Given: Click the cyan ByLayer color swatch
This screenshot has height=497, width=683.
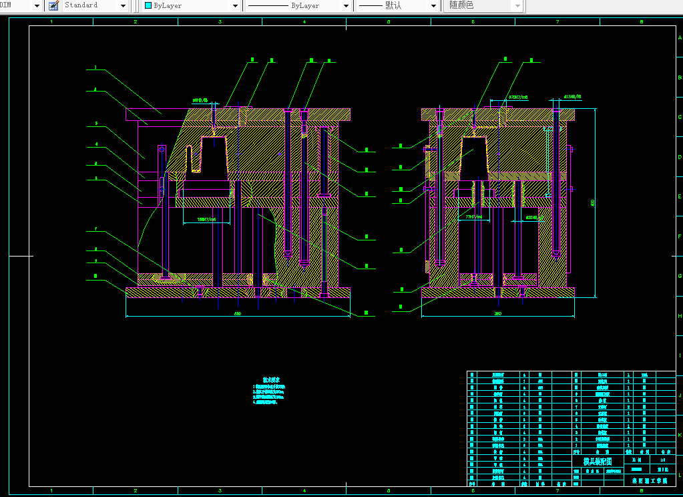Looking at the screenshot, I should pyautogui.click(x=148, y=5).
